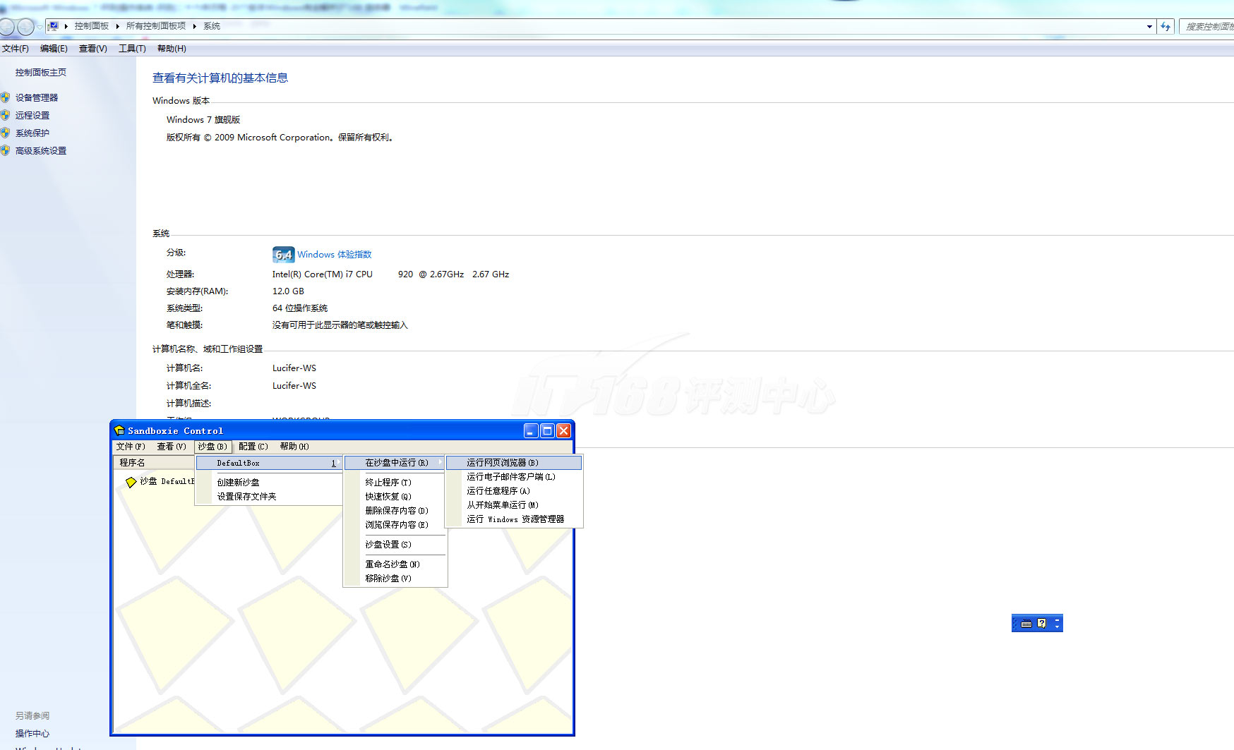
Task: Open Sandboxie 沙盘(B) menu
Action: 212,447
